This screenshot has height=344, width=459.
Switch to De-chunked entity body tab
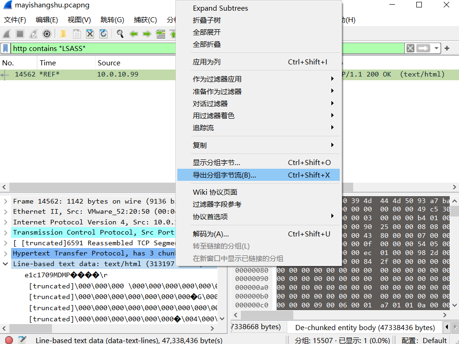tap(365, 327)
